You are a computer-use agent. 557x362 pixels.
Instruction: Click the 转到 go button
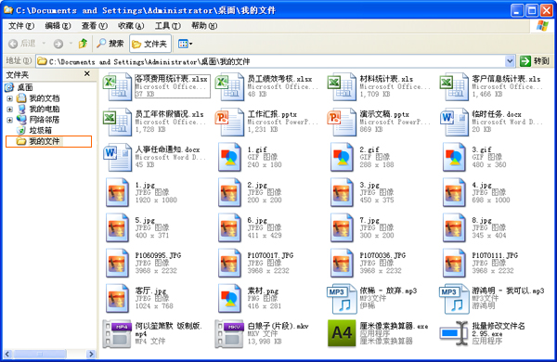pyautogui.click(x=535, y=61)
